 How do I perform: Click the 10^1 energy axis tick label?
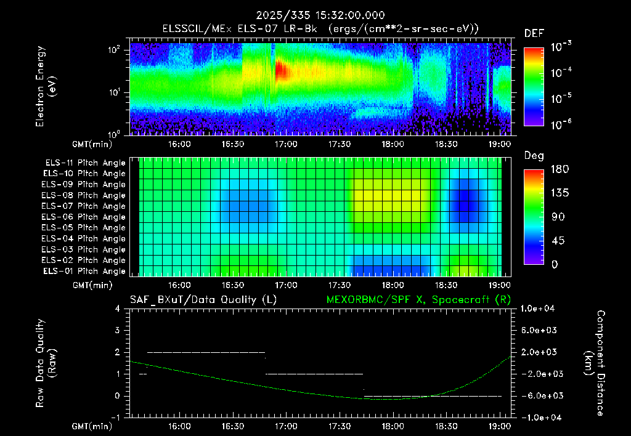point(114,92)
